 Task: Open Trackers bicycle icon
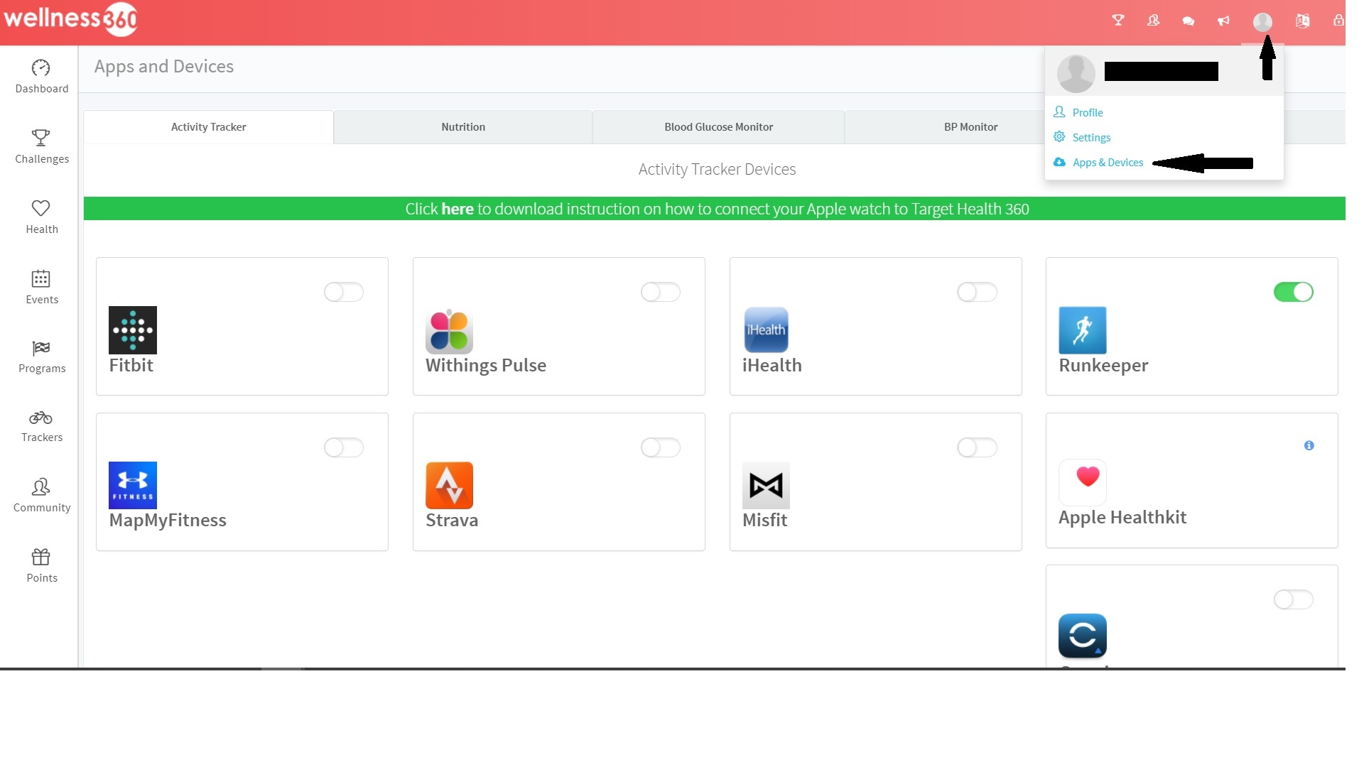(x=41, y=418)
